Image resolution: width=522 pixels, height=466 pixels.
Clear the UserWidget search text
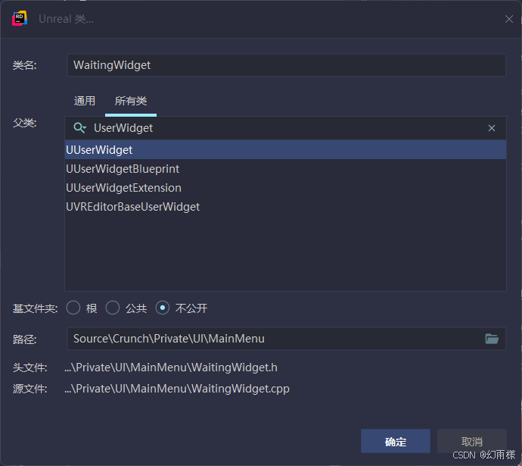click(492, 128)
